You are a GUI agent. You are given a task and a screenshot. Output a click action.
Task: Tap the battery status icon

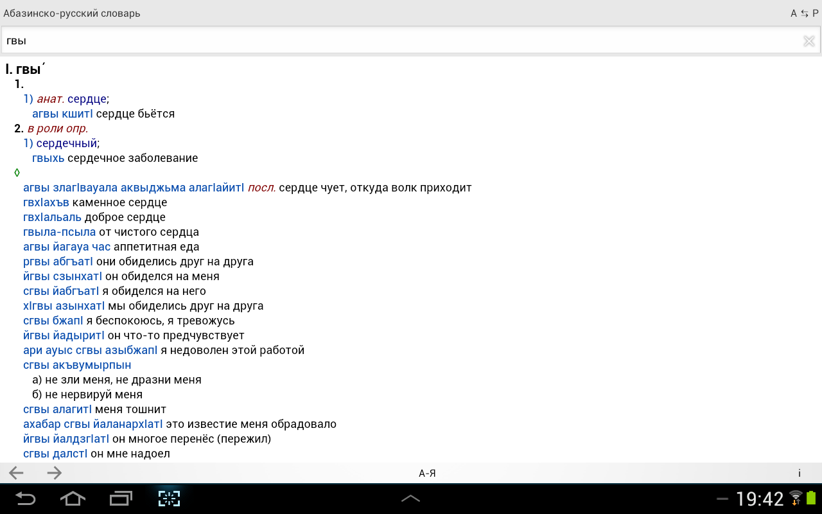coord(810,498)
